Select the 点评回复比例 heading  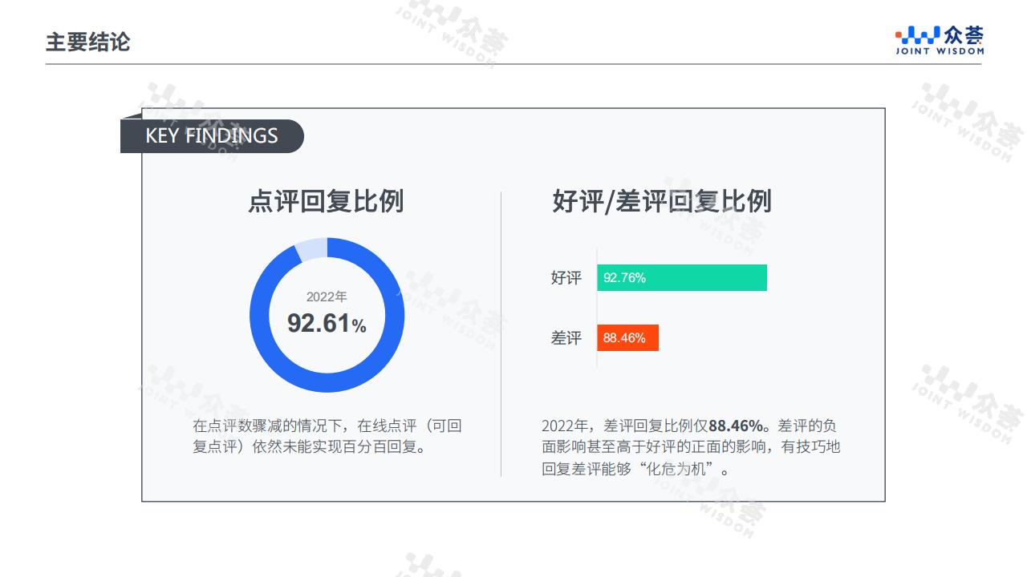point(326,201)
